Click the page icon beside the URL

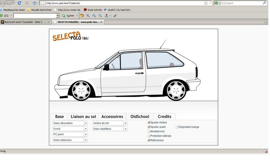coord(43,3)
